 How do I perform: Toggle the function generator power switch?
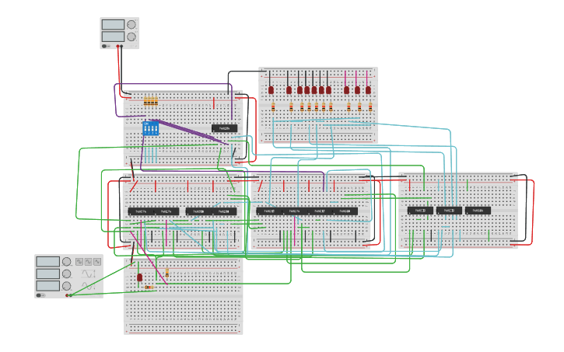coord(40,295)
